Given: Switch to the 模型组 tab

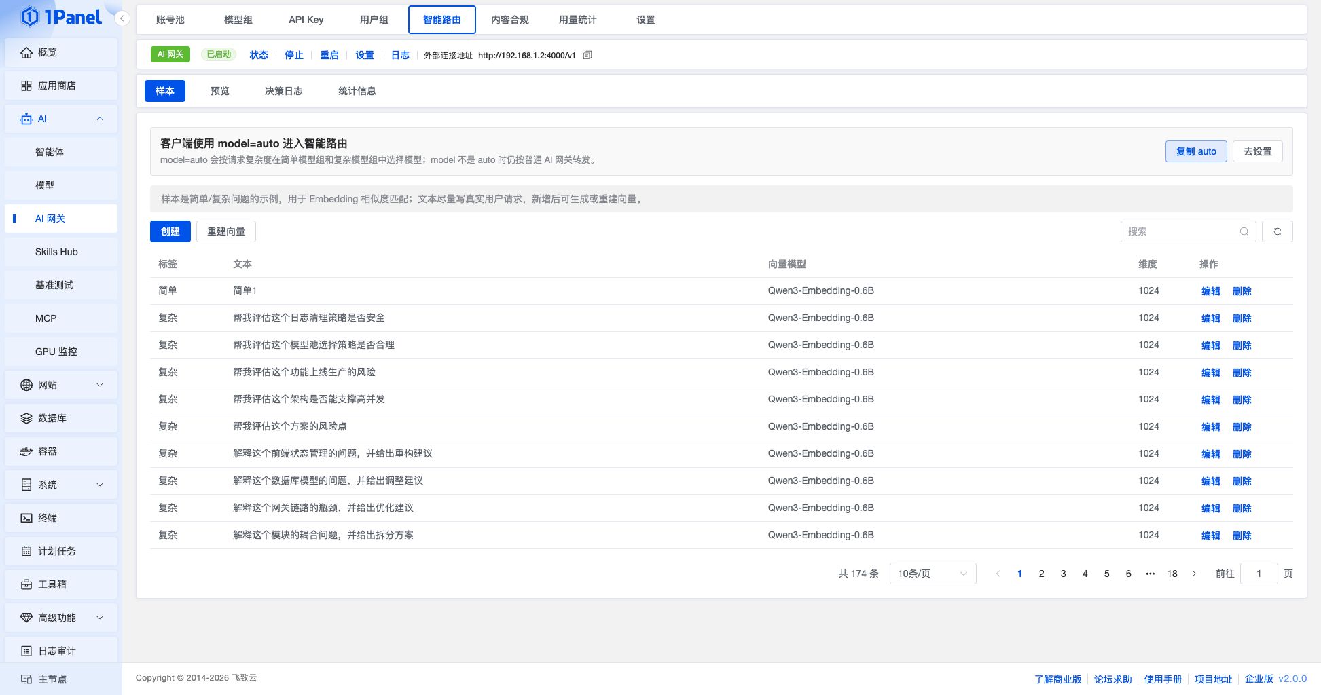Looking at the screenshot, I should (x=238, y=20).
